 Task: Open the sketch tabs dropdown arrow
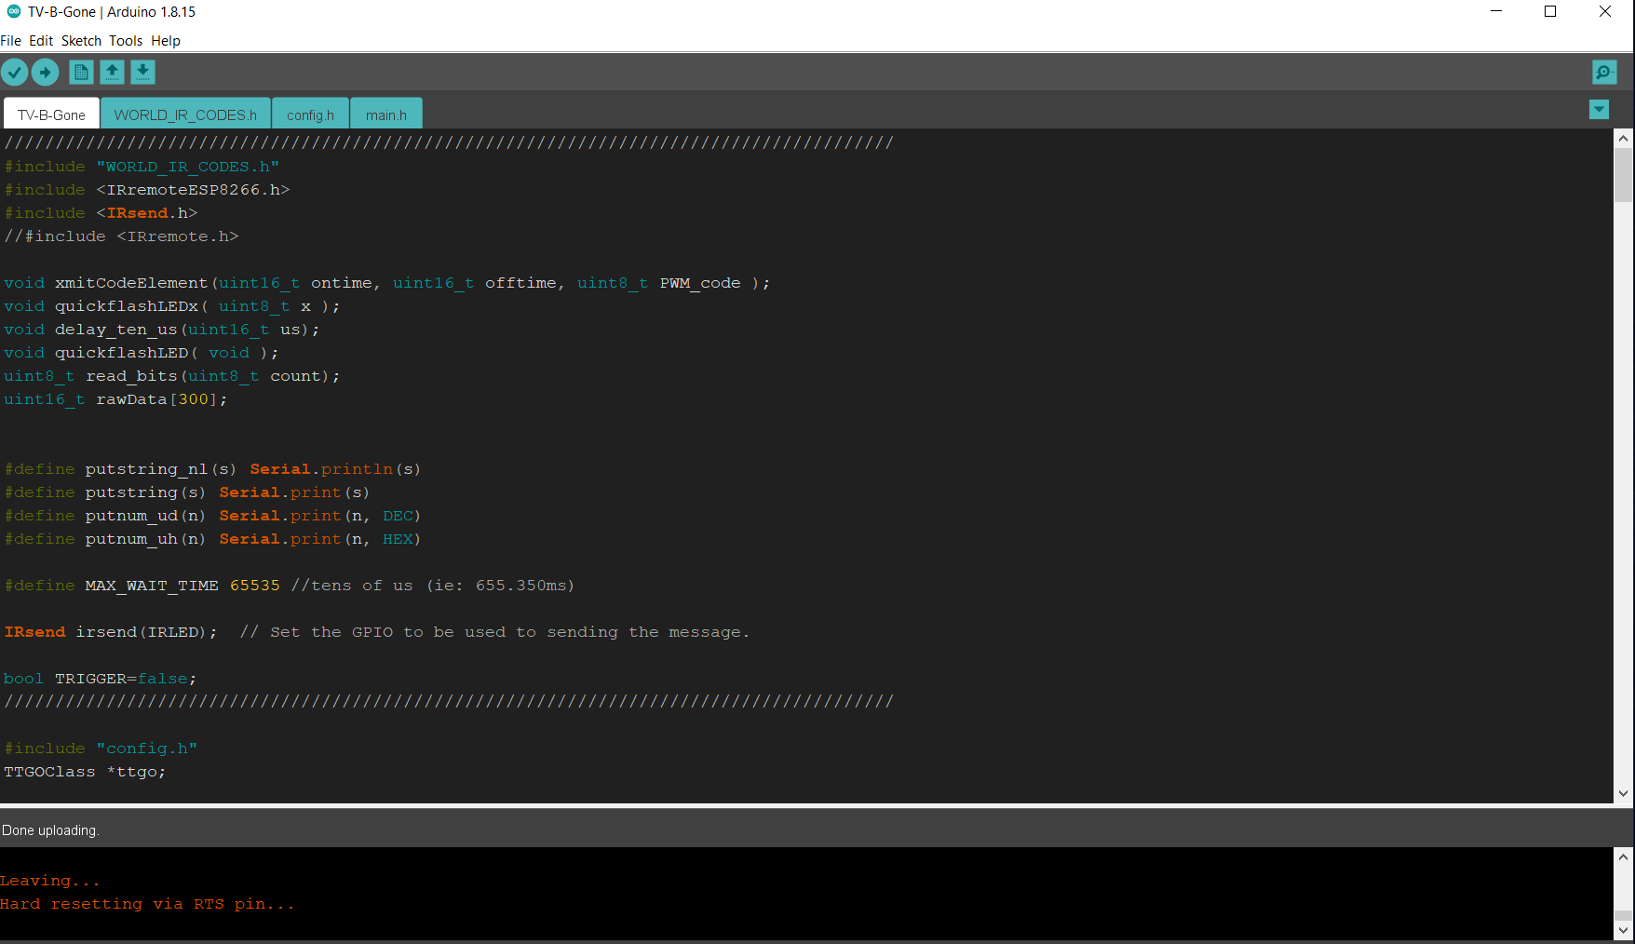[x=1599, y=110]
